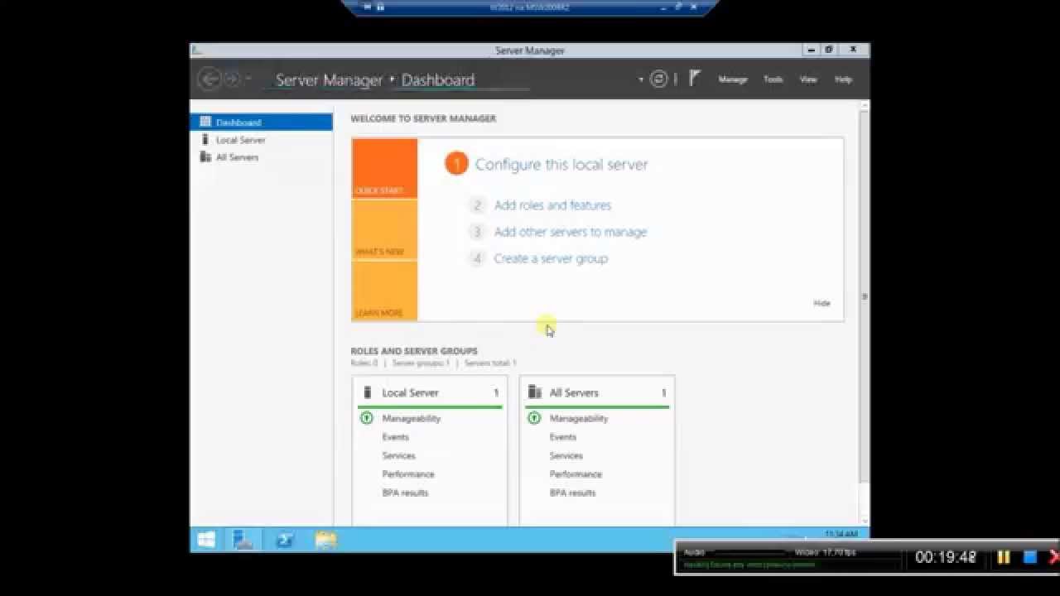Pause the screen recording
This screenshot has width=1060, height=596.
click(1003, 557)
